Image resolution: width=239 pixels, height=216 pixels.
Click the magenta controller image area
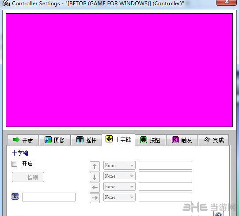click(x=119, y=70)
